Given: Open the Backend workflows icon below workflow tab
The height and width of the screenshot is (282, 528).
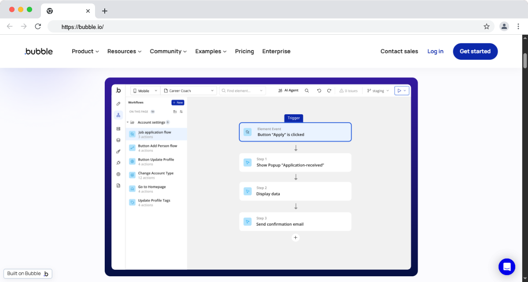Looking at the screenshot, I should click(118, 129).
